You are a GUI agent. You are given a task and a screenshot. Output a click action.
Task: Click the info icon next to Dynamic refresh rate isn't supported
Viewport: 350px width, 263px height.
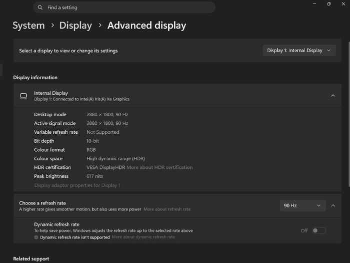pos(36,237)
